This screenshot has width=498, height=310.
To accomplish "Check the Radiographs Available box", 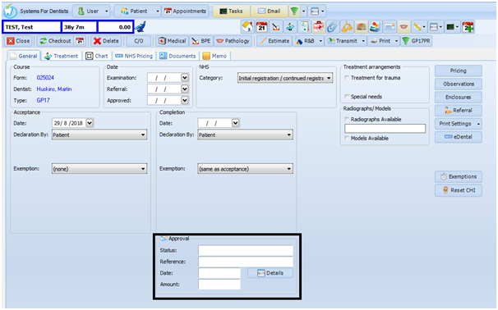I will [347, 119].
